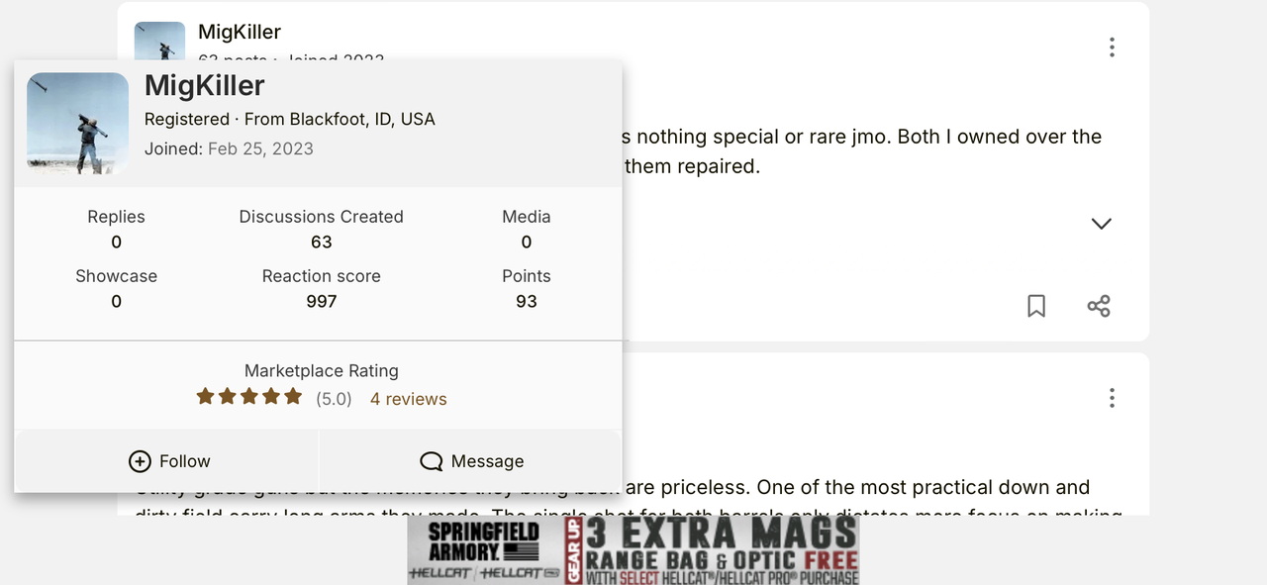Click the speech bubble icon on the Message button

click(x=431, y=461)
